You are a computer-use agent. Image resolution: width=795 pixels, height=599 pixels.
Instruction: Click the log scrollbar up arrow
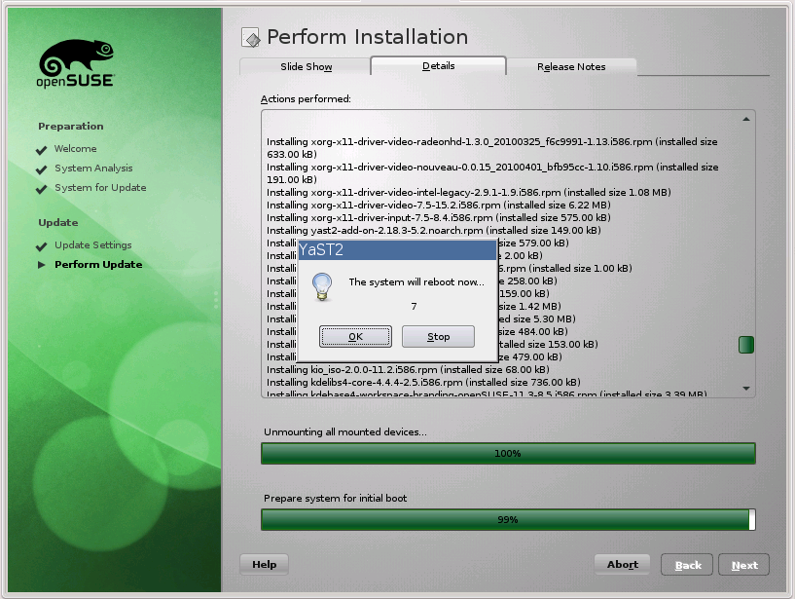[745, 119]
